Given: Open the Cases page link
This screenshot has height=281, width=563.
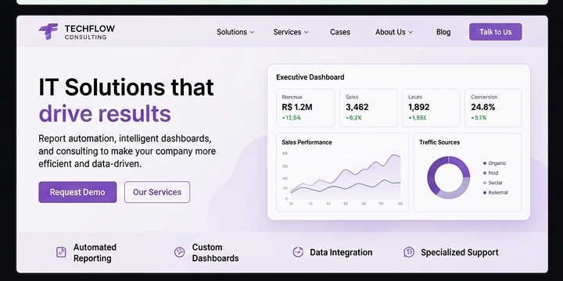Looking at the screenshot, I should point(340,32).
